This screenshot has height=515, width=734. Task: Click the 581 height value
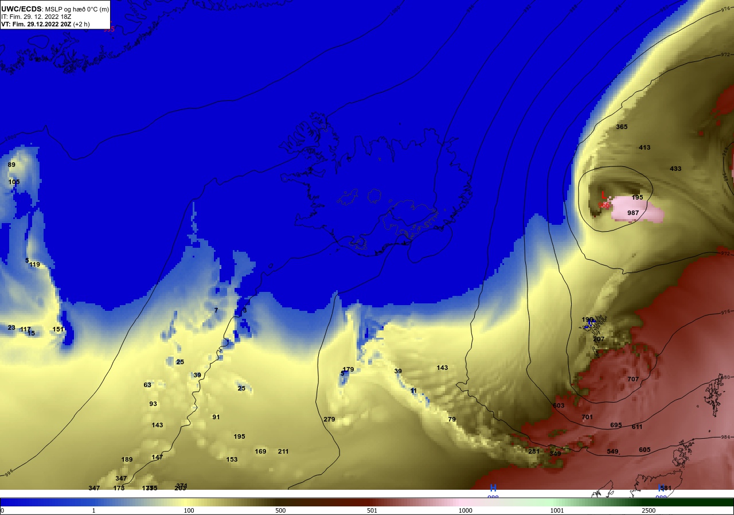coord(666,488)
